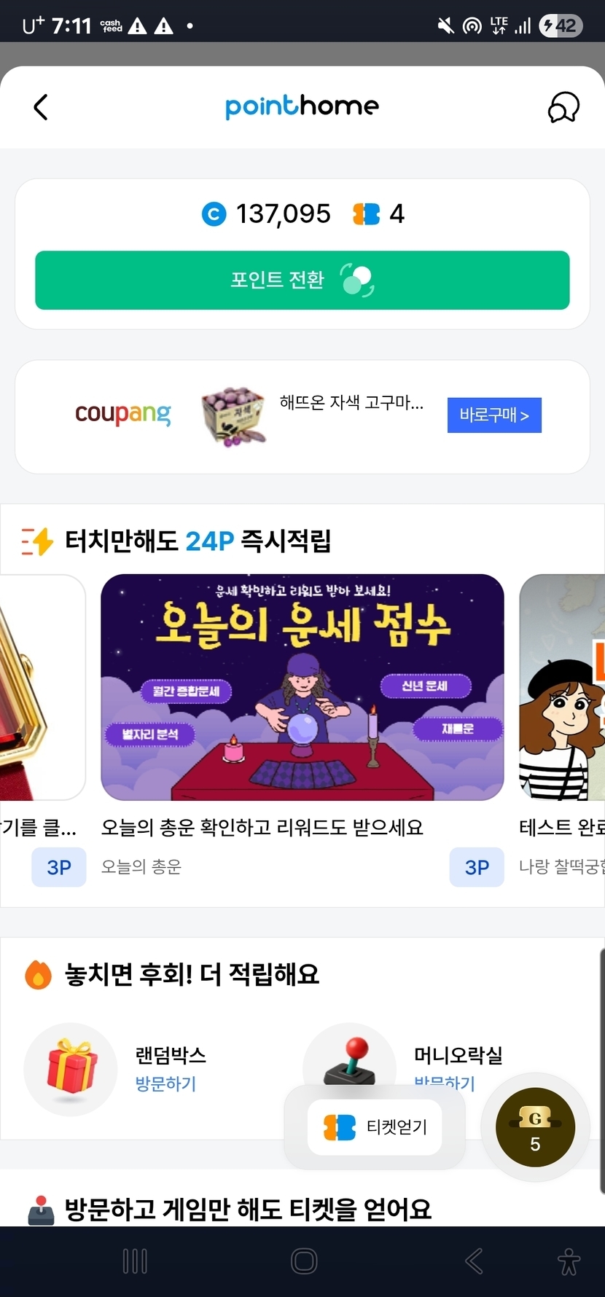Open the joystick money arcade icon

click(x=349, y=1060)
